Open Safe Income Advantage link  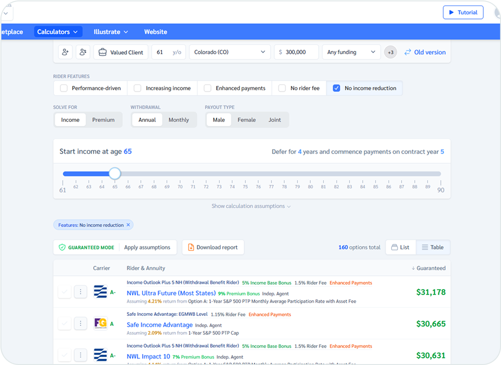pyautogui.click(x=160, y=325)
